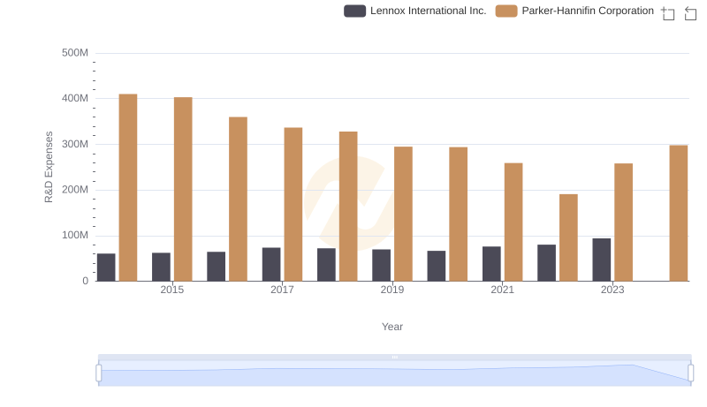The image size is (707, 407).
Task: Click the Lennox bar left of 2021 label
Action: [x=491, y=264]
